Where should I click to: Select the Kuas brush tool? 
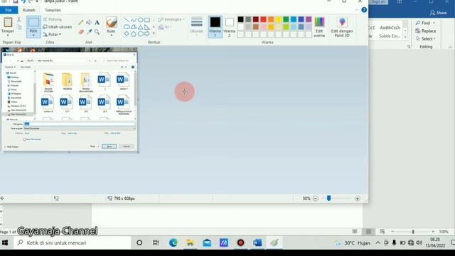point(112,22)
